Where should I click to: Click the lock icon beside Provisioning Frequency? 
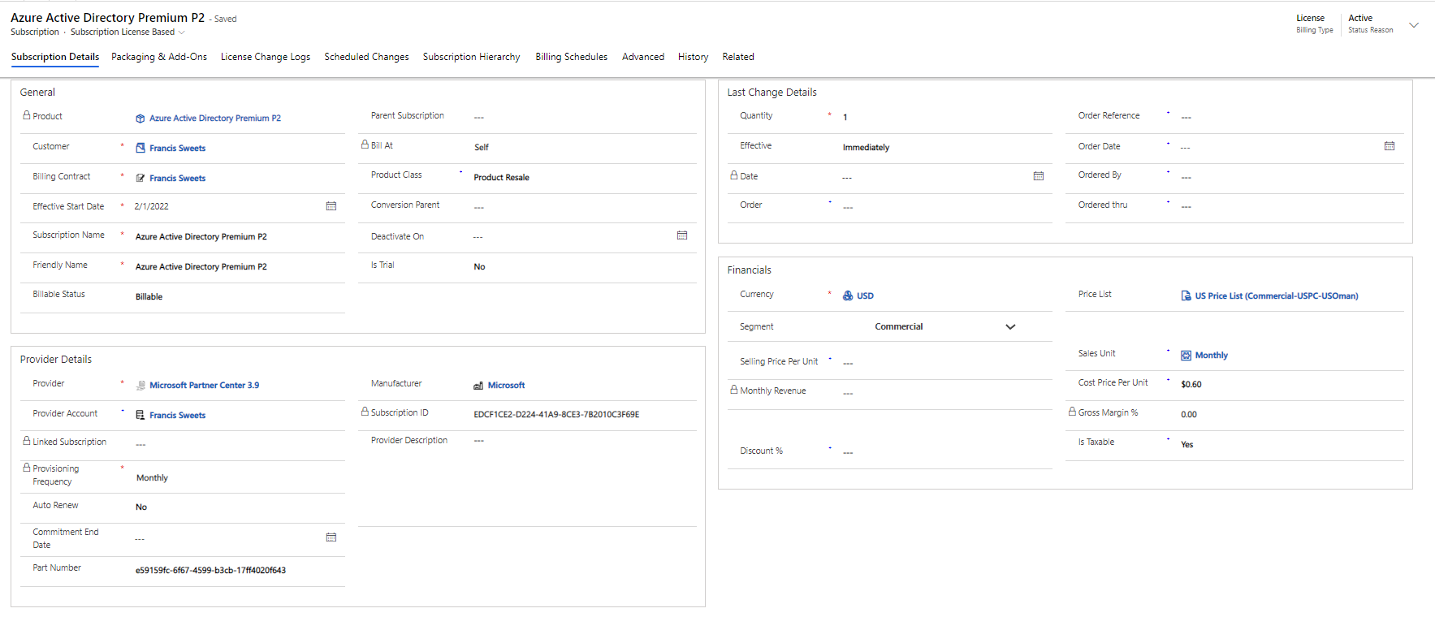pos(27,468)
